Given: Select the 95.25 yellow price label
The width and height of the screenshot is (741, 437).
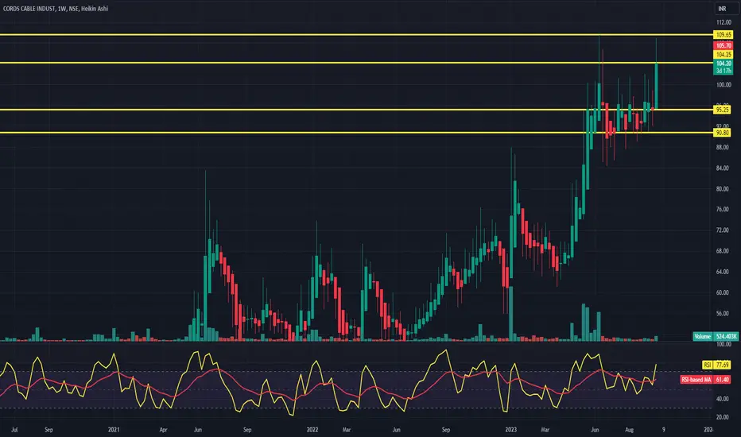Looking at the screenshot, I should pos(723,110).
